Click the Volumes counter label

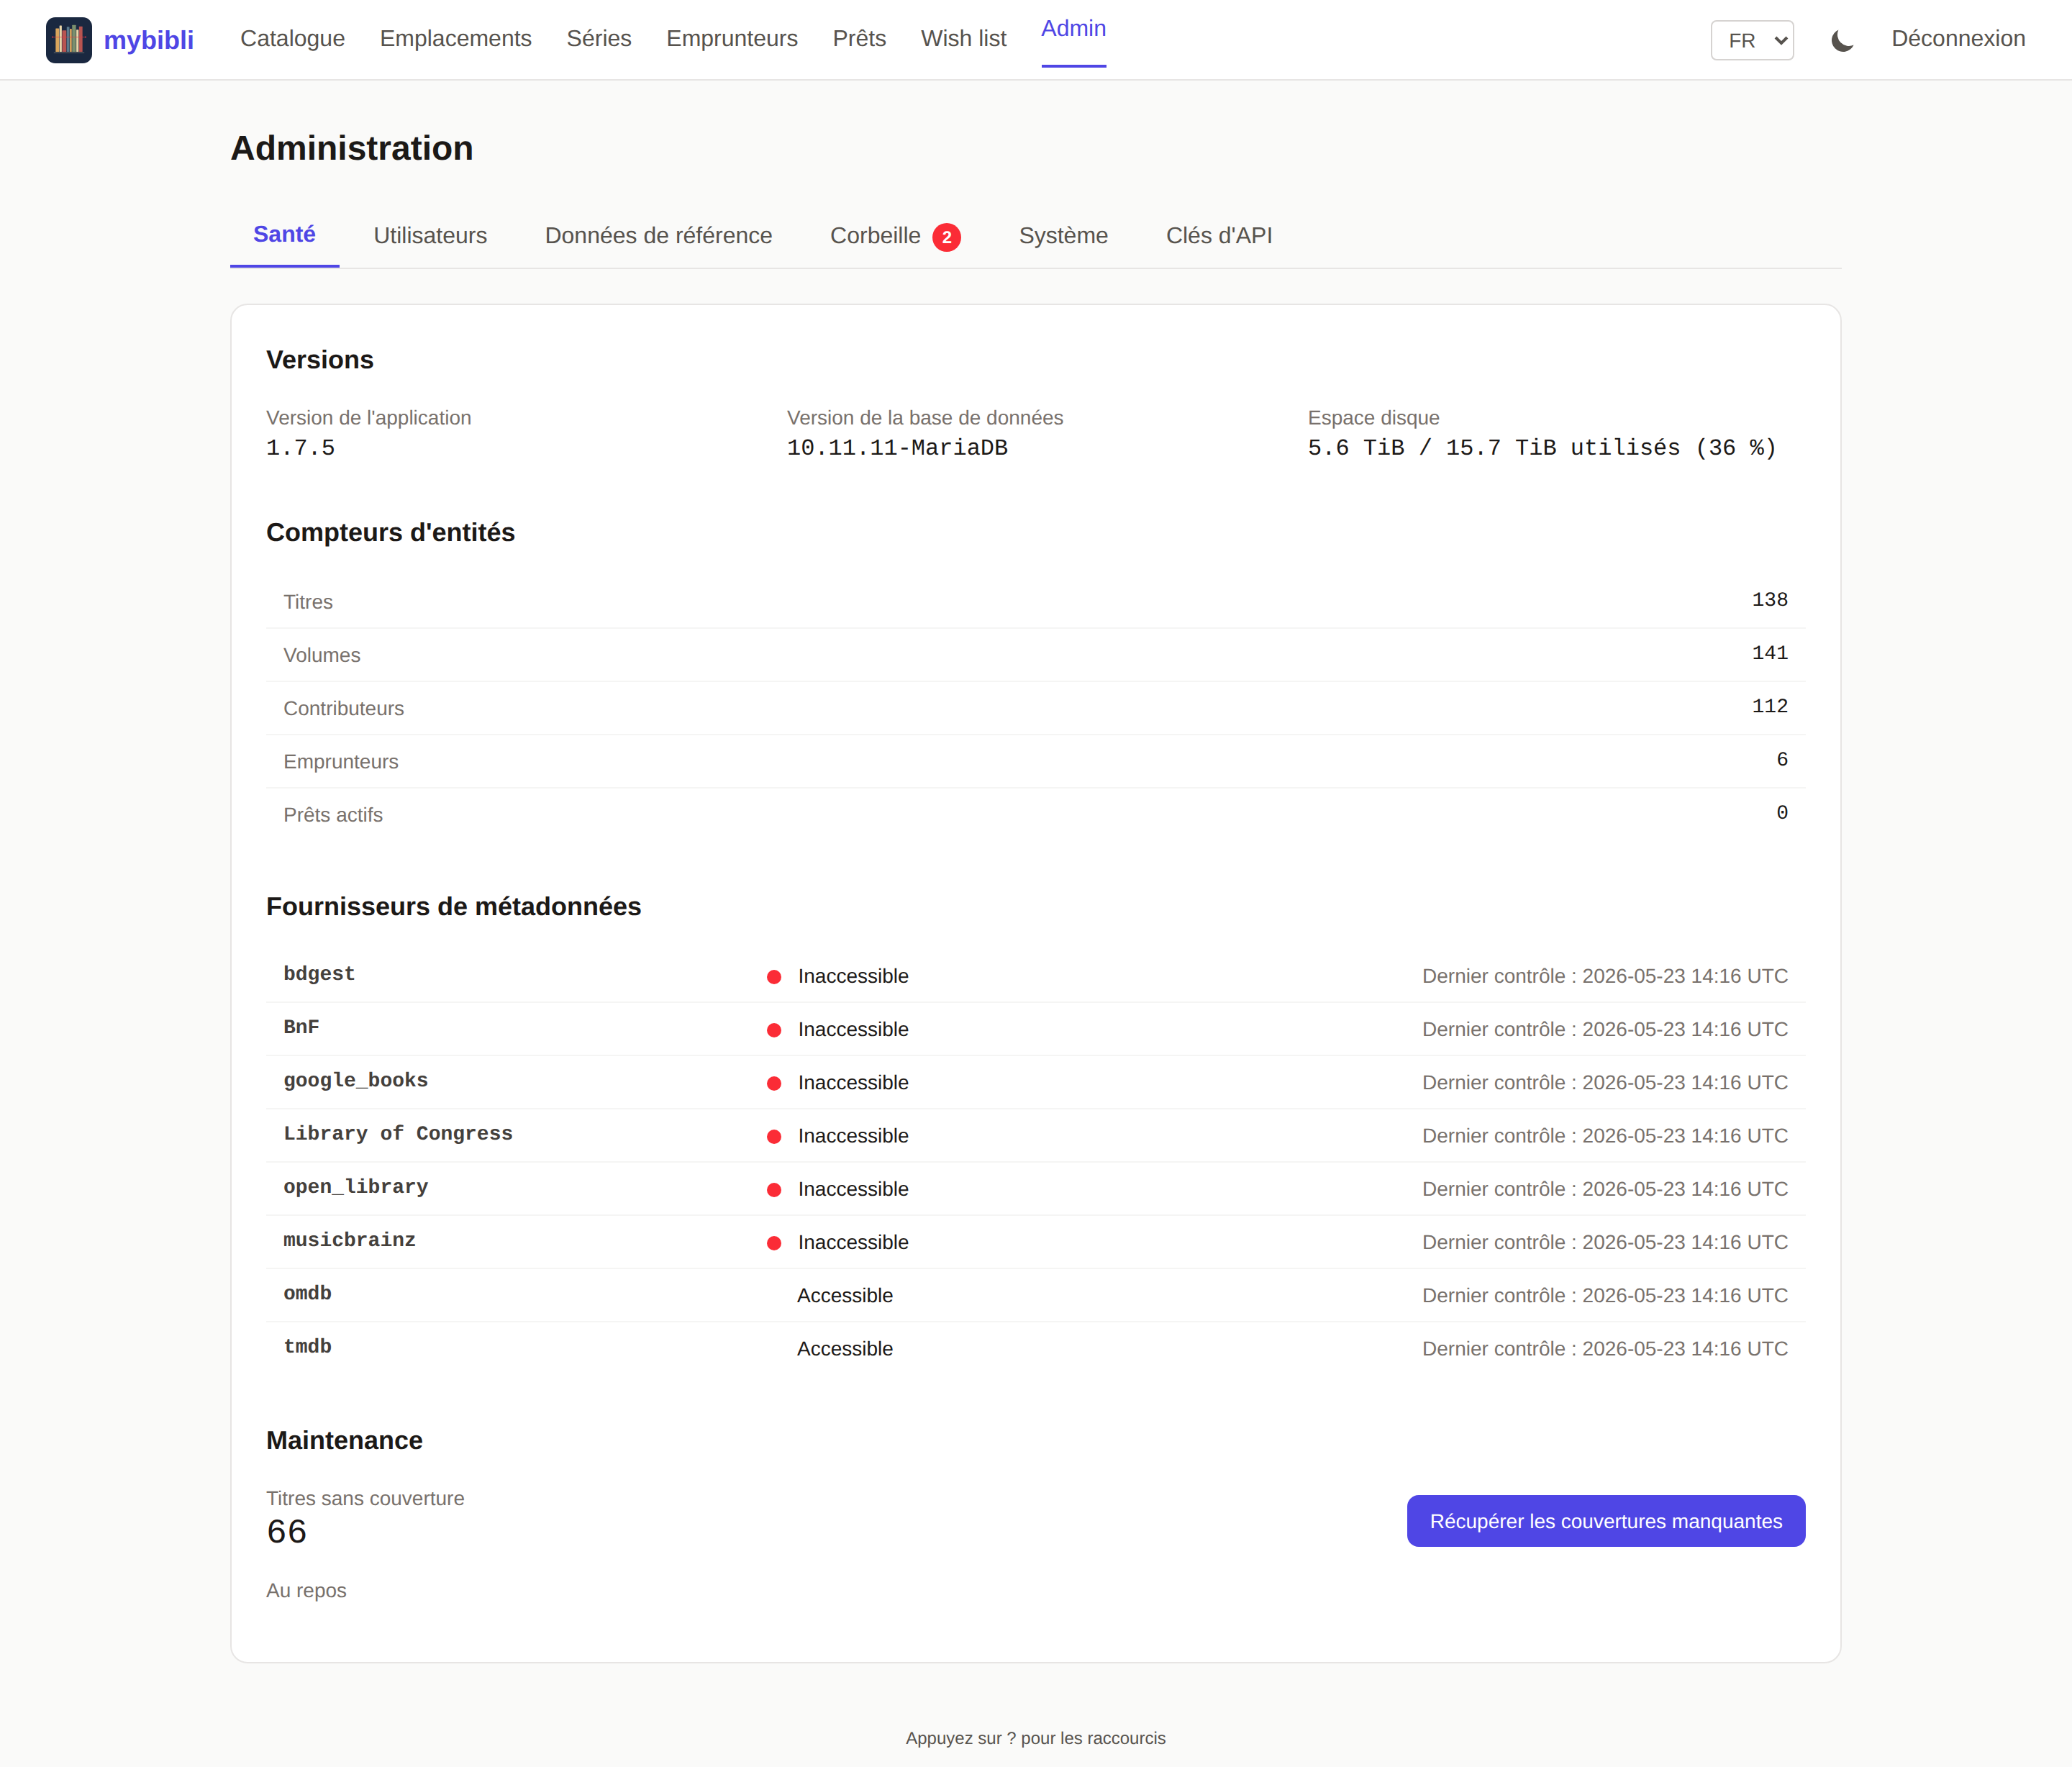coord(322,656)
